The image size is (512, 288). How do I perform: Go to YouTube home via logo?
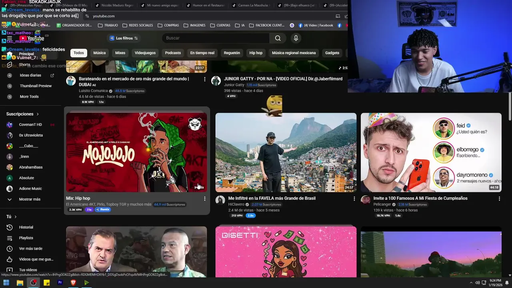pyautogui.click(x=32, y=38)
